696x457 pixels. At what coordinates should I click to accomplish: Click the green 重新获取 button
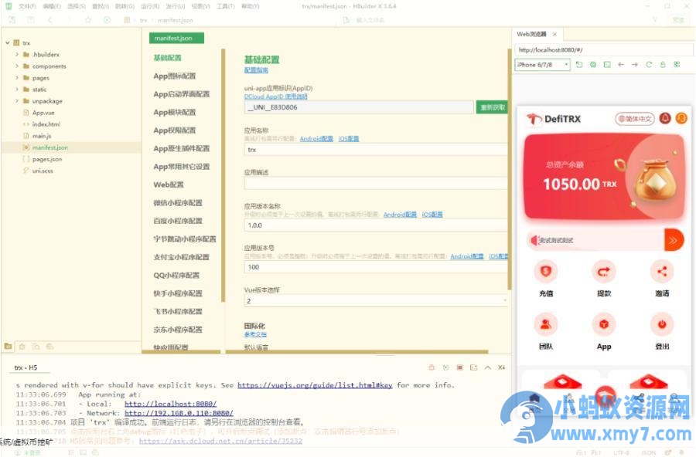(x=492, y=107)
